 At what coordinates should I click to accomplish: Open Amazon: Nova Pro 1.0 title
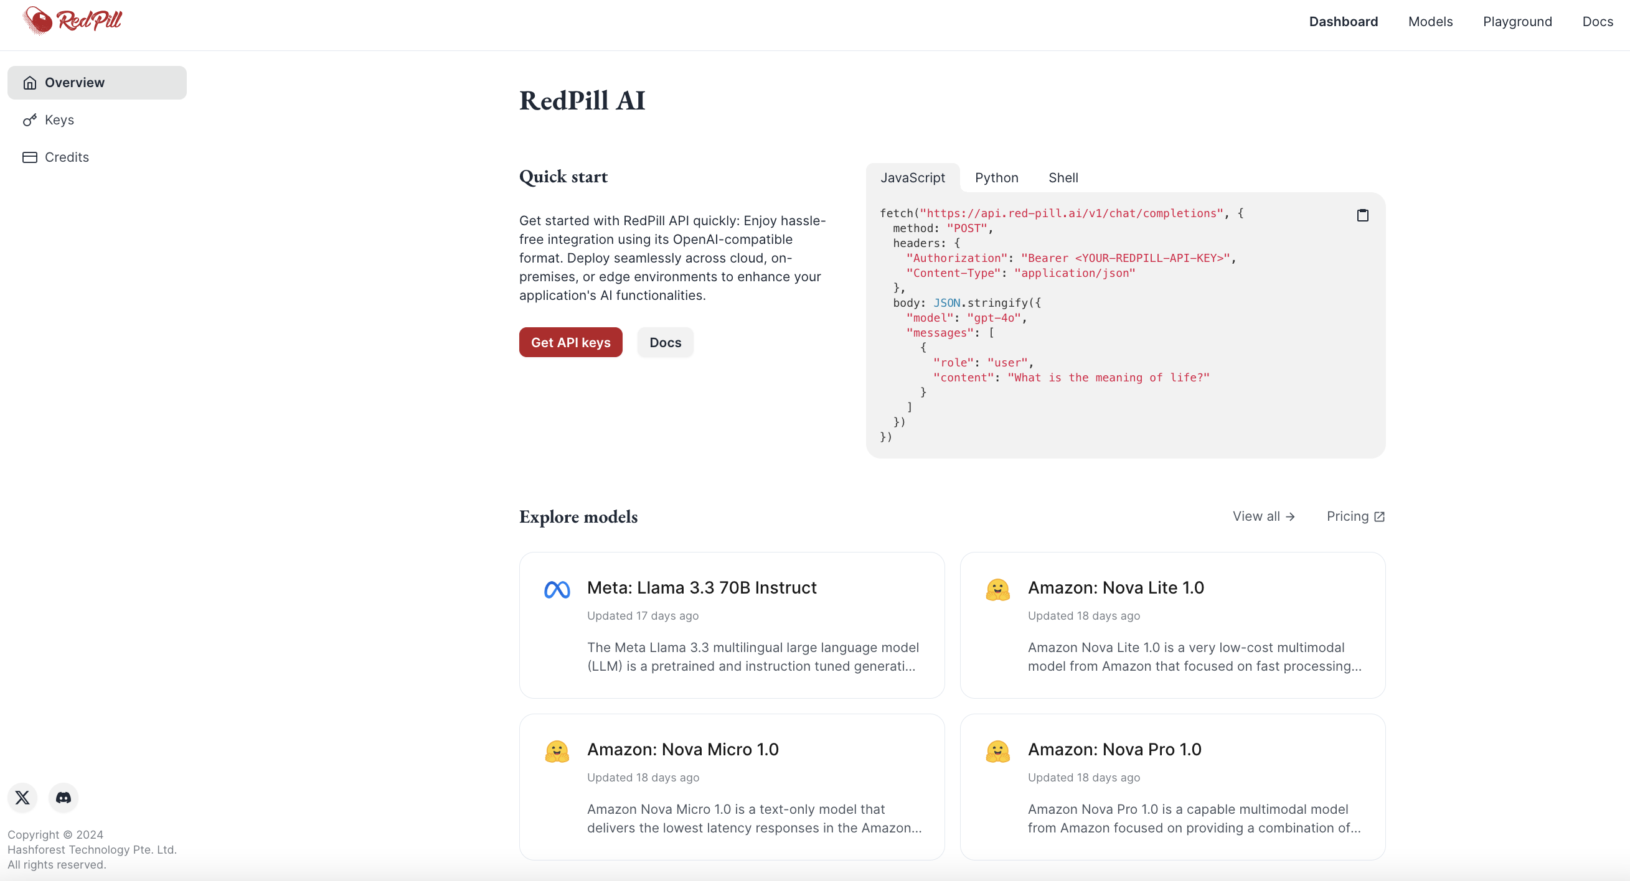coord(1114,750)
